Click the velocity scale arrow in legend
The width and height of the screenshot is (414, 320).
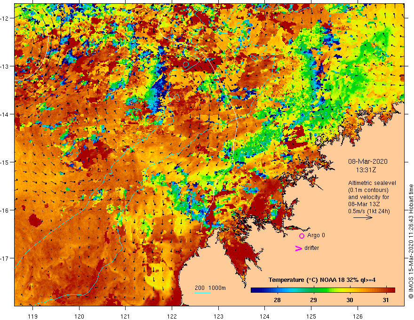[363, 217]
